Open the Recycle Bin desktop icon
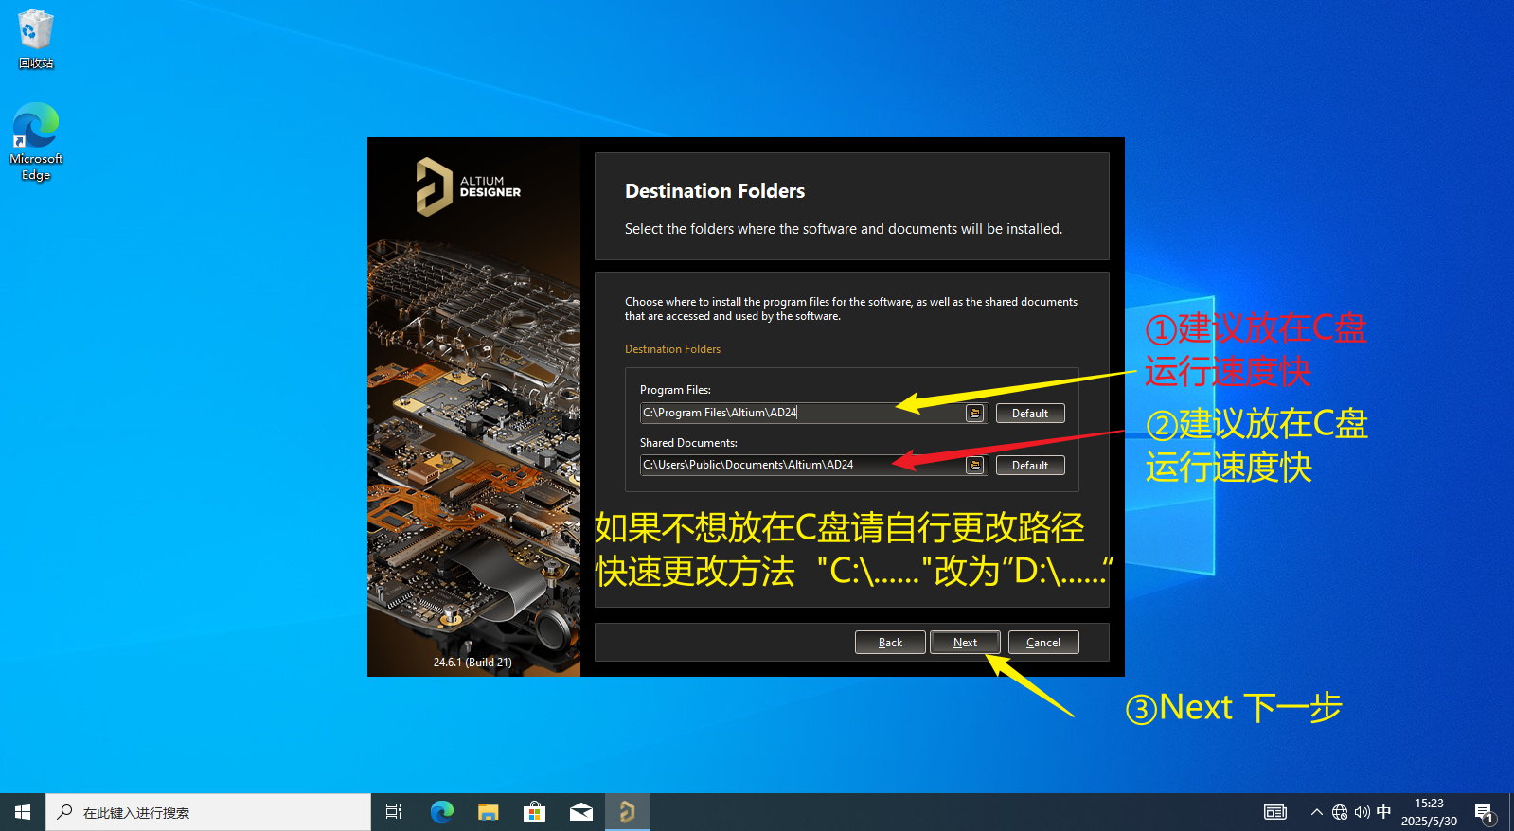 point(36,39)
